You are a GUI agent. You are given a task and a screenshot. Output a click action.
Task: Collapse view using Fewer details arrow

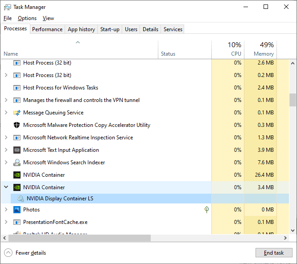pos(8,253)
